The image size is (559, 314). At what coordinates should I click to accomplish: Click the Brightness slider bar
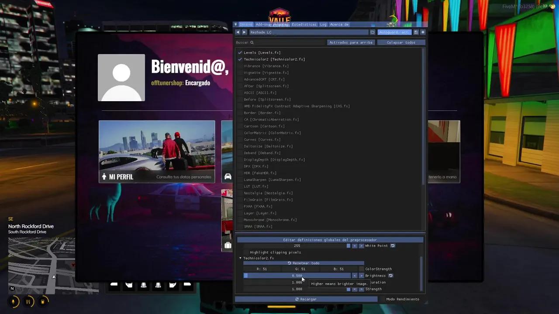(297, 276)
